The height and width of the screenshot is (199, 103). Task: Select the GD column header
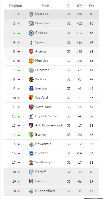point(79,6)
